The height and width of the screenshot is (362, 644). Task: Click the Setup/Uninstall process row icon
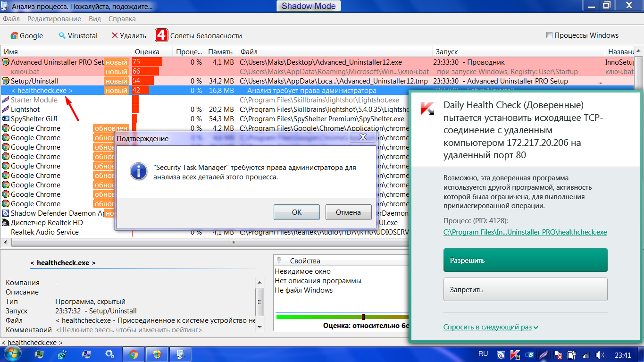click(x=6, y=81)
